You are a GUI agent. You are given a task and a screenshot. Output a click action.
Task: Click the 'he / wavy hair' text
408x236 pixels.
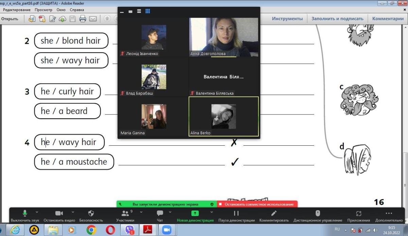[68, 142]
